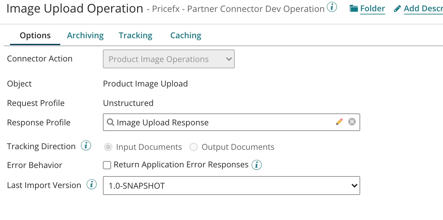Clear Response Profile with X icon

click(352, 122)
